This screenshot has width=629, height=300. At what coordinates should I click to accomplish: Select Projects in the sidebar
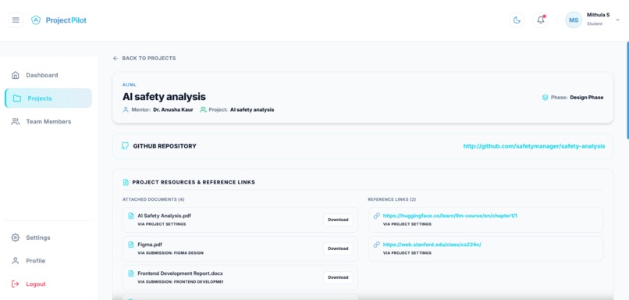(x=48, y=98)
